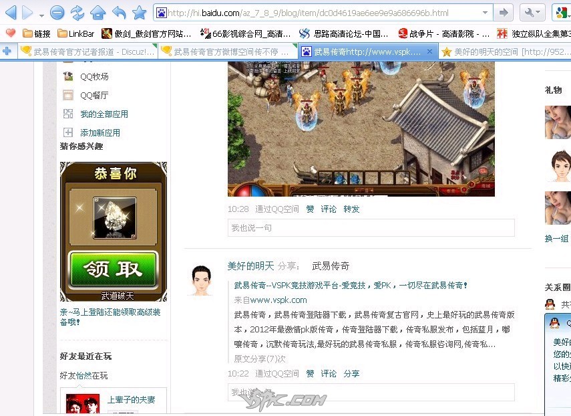Switch to 美好的明天的空间 tab
Viewport: 571px width, 416px height.
(506, 51)
